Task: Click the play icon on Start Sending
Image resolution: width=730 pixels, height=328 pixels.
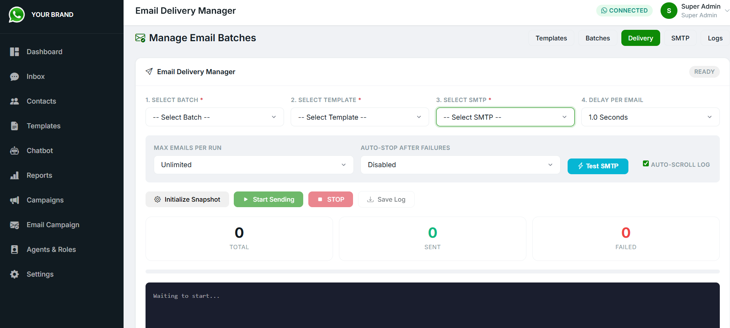Action: (x=246, y=199)
